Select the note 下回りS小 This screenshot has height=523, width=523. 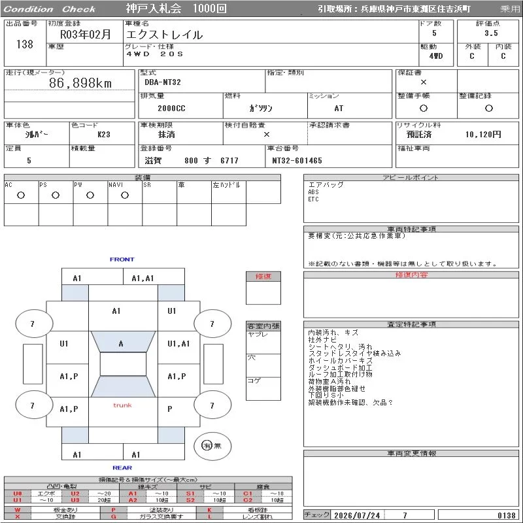point(326,396)
